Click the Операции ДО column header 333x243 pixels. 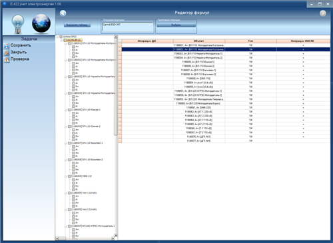[147, 41]
